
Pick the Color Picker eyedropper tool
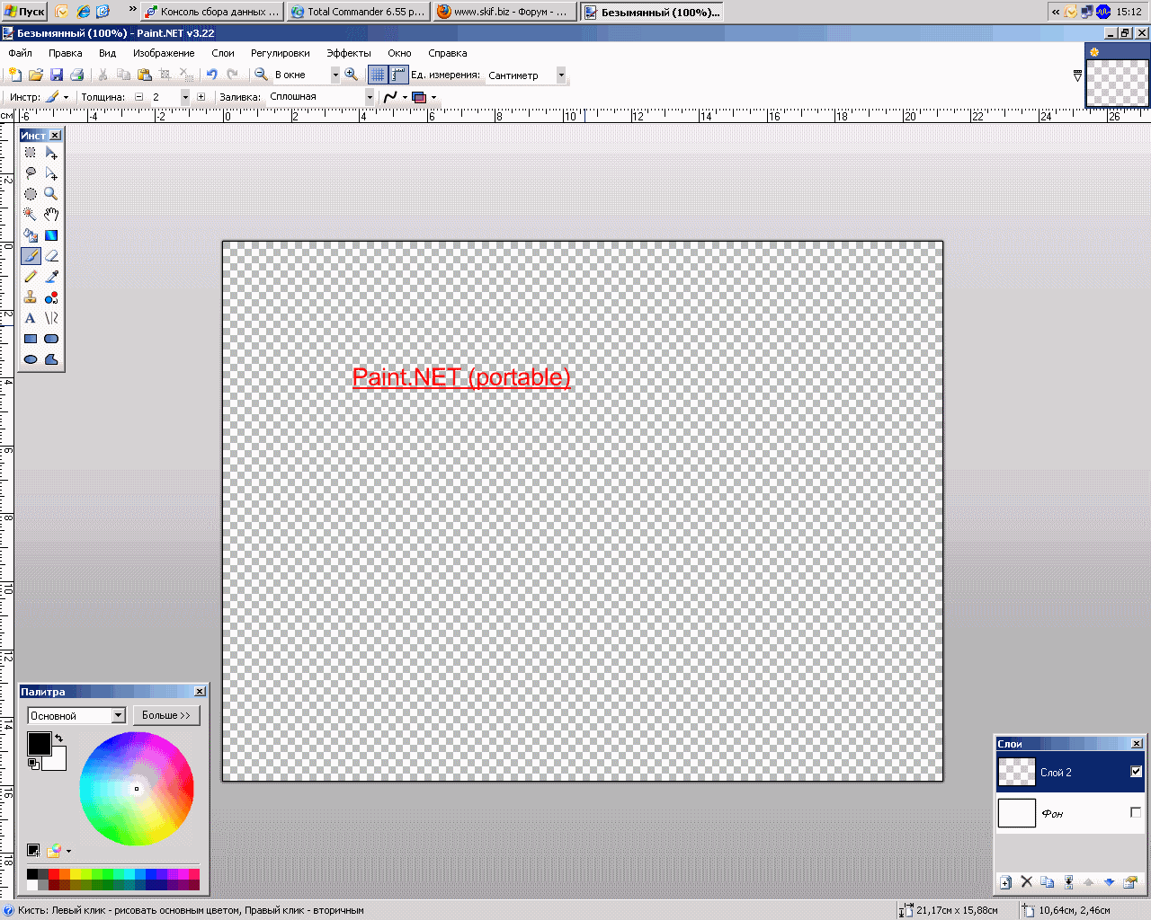click(51, 277)
